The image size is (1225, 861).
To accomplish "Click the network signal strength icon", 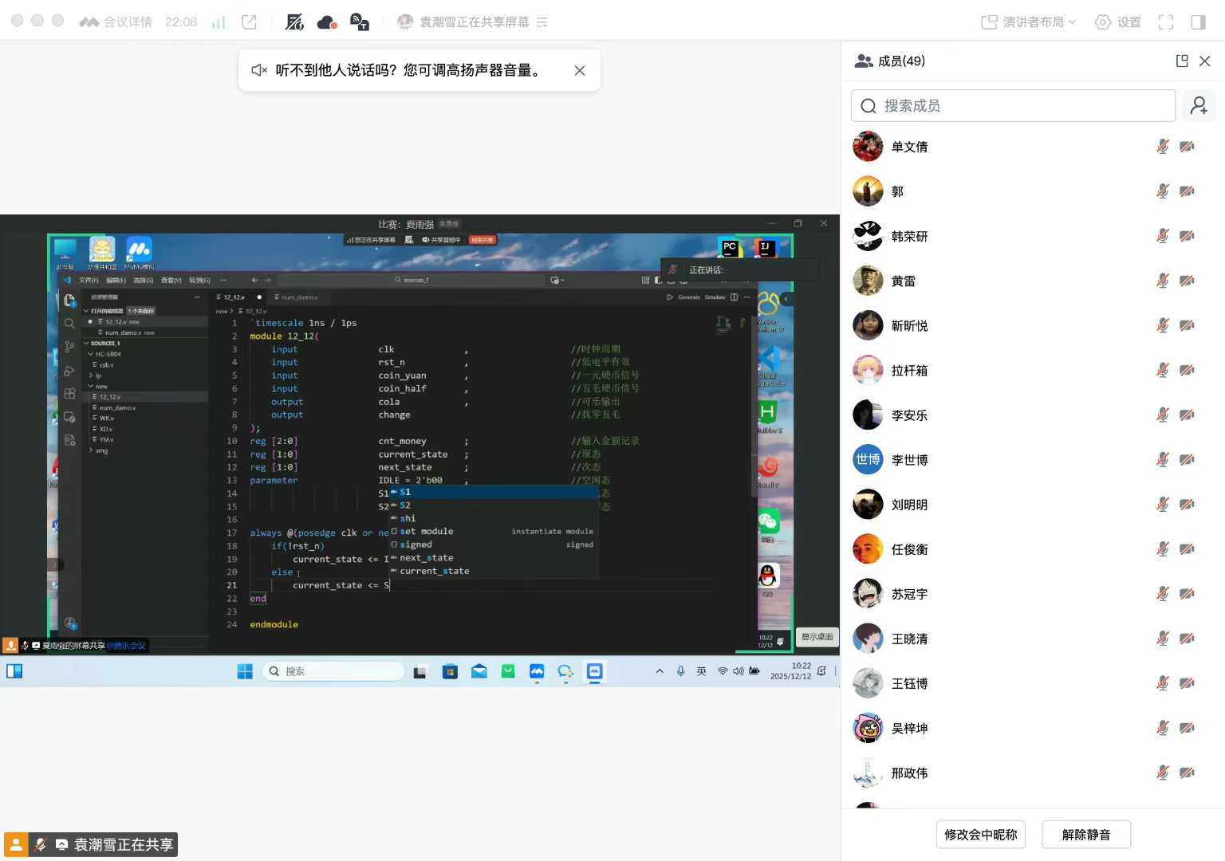I will (x=218, y=22).
